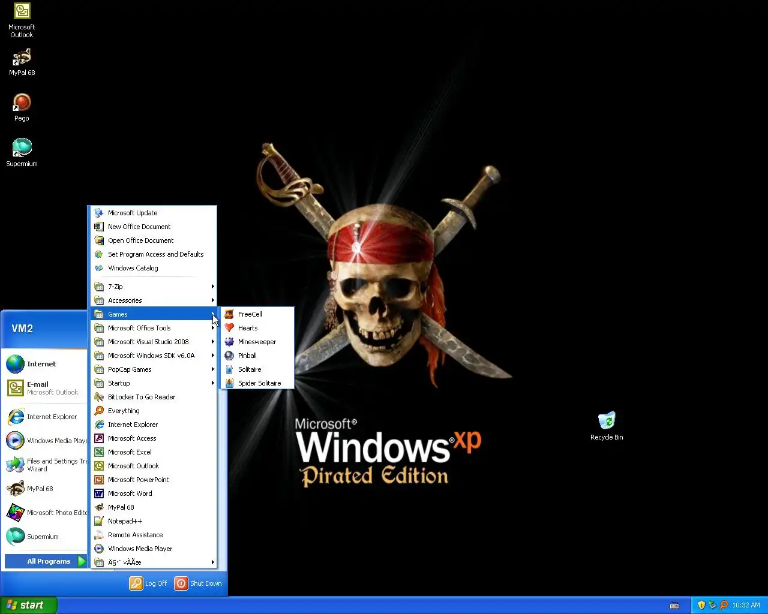Open Microsoft Outlook in All Programs list
Viewport: 768px width, 614px height.
pos(154,466)
